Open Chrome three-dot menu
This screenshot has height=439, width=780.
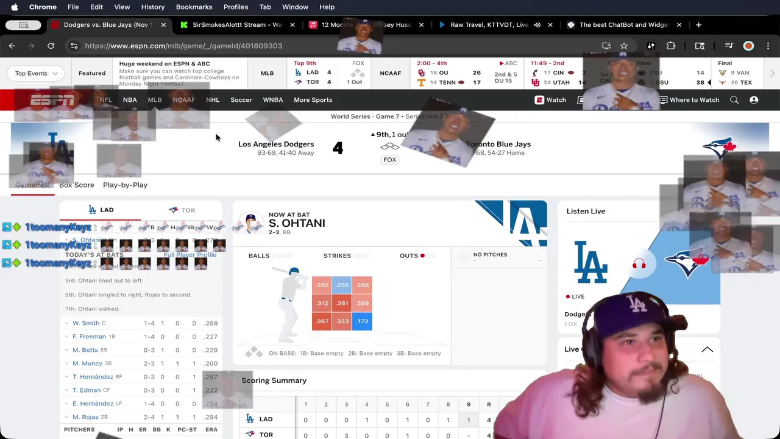click(x=768, y=46)
